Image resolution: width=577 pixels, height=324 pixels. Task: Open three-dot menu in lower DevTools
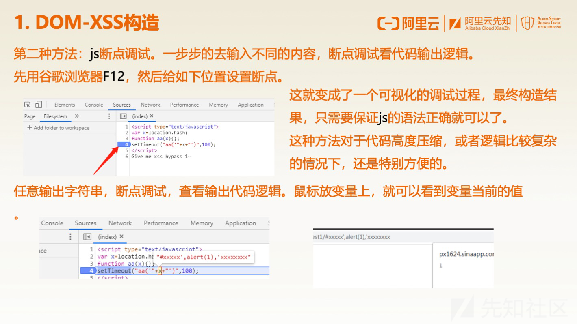70,237
